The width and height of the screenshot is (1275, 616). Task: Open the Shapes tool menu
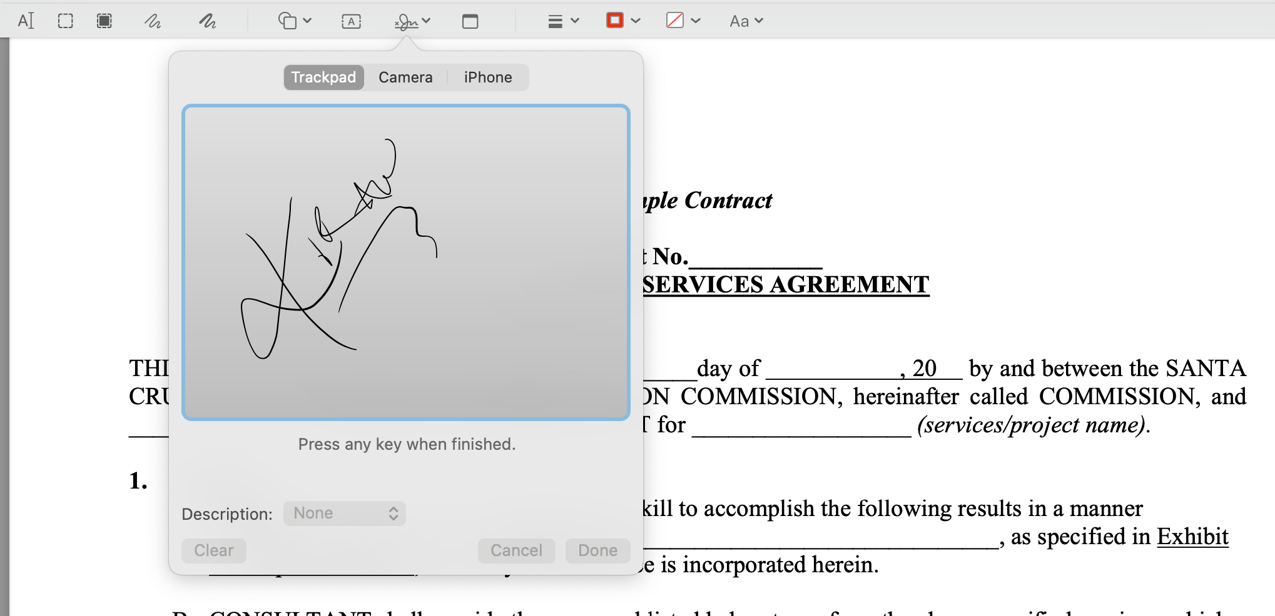pos(287,21)
